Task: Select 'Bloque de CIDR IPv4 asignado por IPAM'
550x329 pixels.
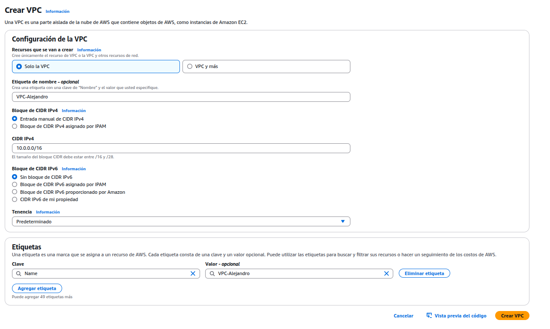Action: pos(15,126)
